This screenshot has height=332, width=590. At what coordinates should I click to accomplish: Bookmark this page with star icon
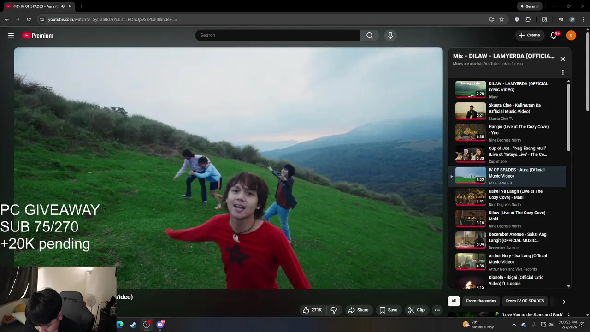(x=501, y=19)
